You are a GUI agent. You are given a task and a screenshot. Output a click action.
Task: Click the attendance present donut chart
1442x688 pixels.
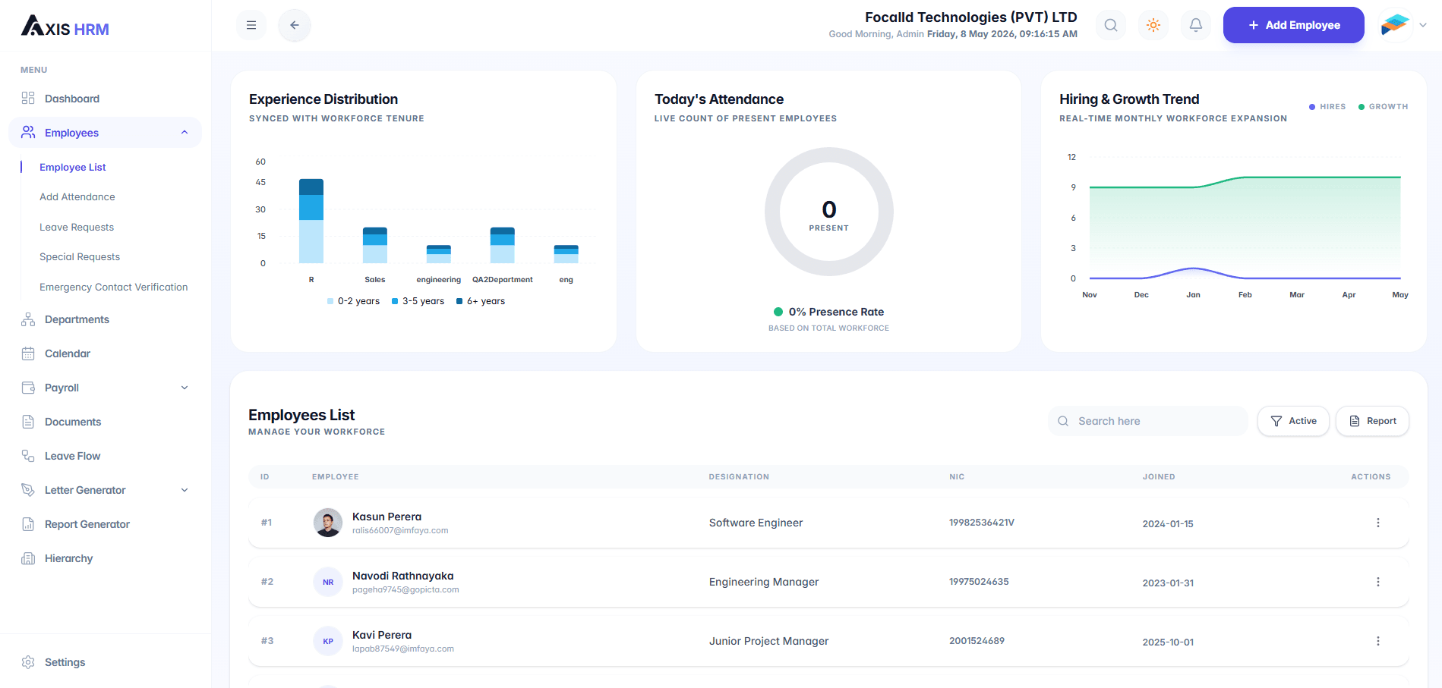click(829, 212)
